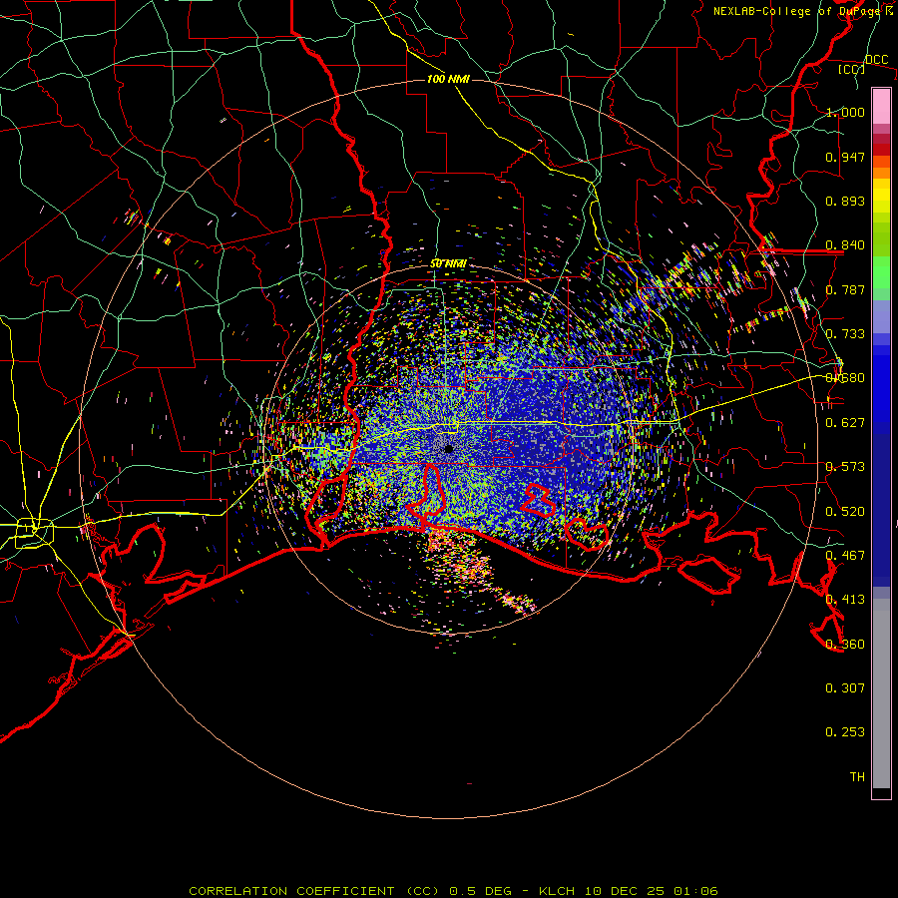Viewport: 898px width, 898px height.
Task: Pick the red swatch on color bar
Action: point(881,150)
